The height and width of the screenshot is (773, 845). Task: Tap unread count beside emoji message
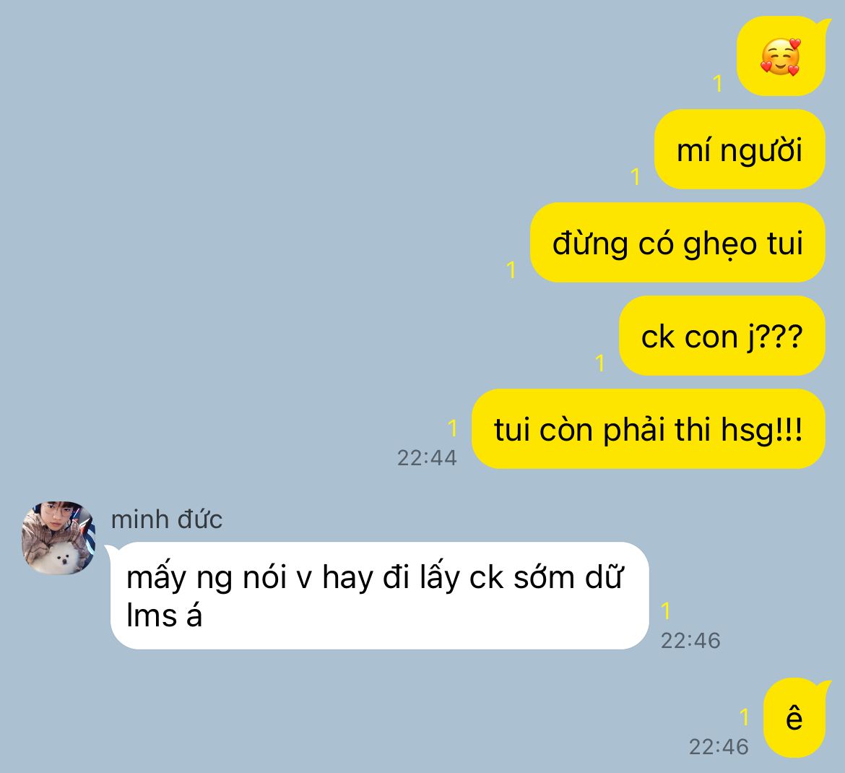coord(717,84)
